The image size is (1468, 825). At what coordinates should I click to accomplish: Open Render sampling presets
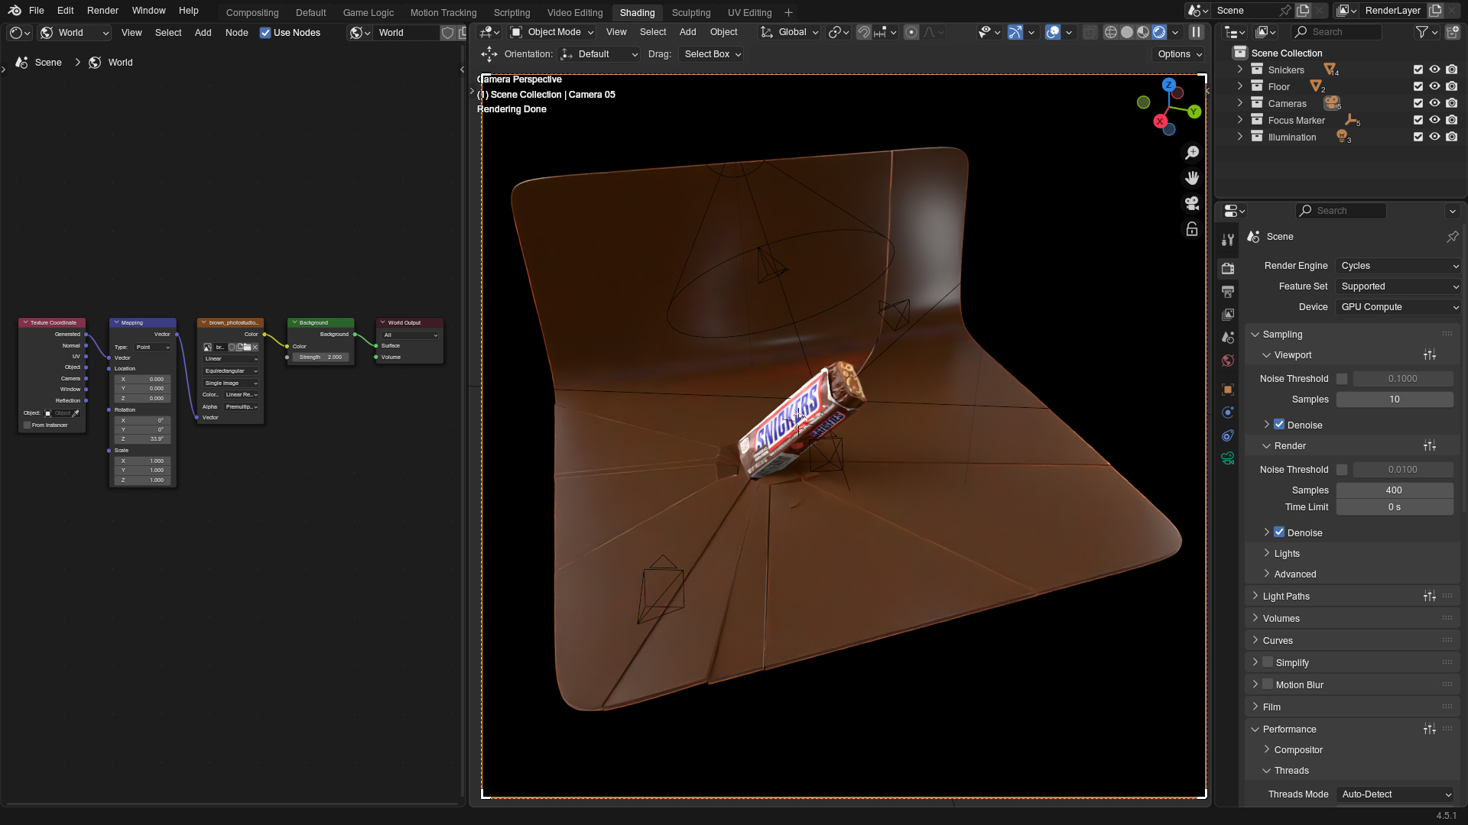[x=1430, y=446]
